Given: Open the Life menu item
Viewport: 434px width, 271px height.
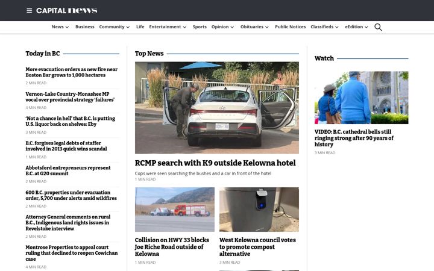Looking at the screenshot, I should pyautogui.click(x=140, y=27).
